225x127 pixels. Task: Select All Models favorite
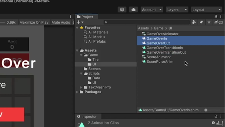(97, 37)
